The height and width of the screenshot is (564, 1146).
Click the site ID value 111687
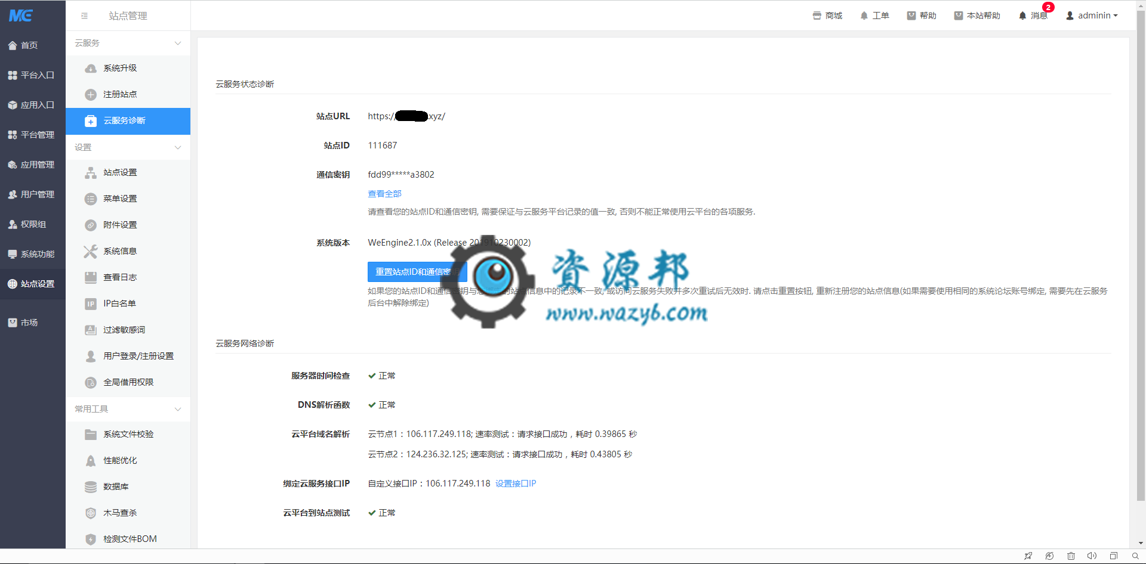click(383, 145)
